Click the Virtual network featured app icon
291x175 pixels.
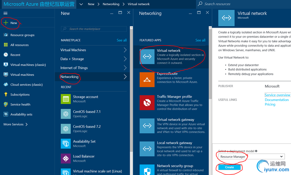147,57
